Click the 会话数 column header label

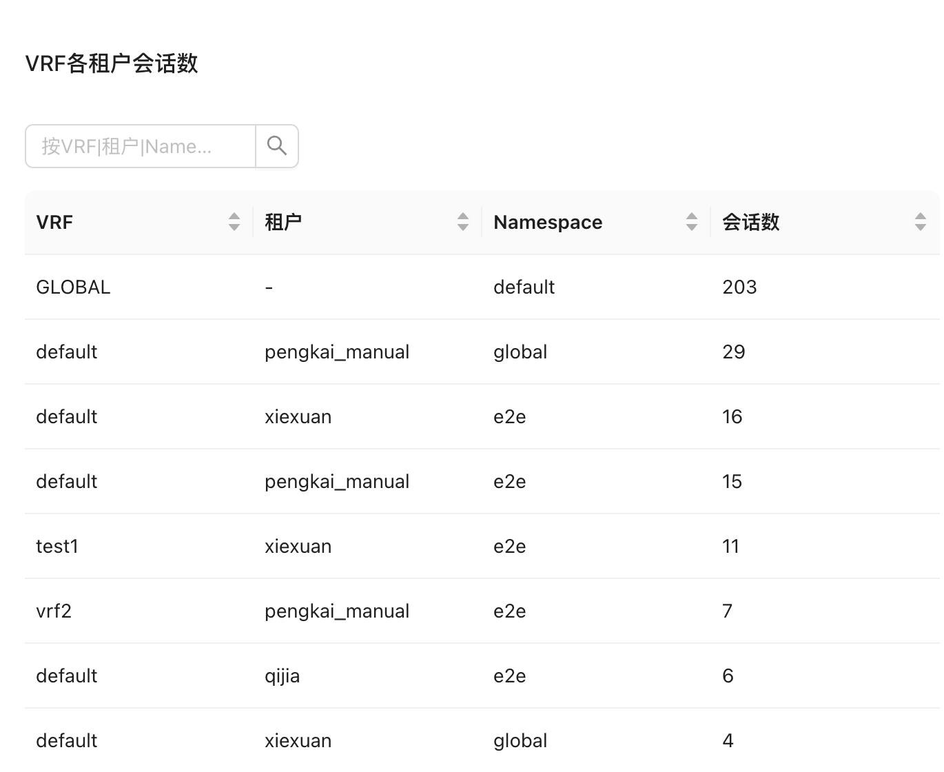(x=750, y=223)
